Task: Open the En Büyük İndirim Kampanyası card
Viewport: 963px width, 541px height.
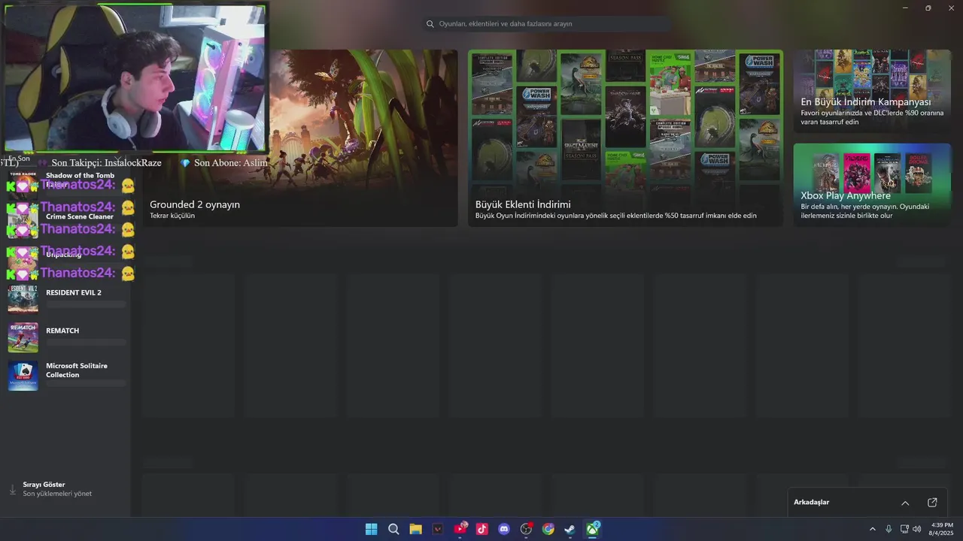Action: pyautogui.click(x=872, y=92)
